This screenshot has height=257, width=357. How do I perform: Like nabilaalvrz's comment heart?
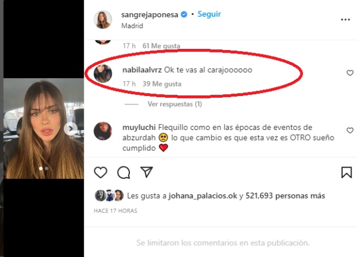[350, 73]
